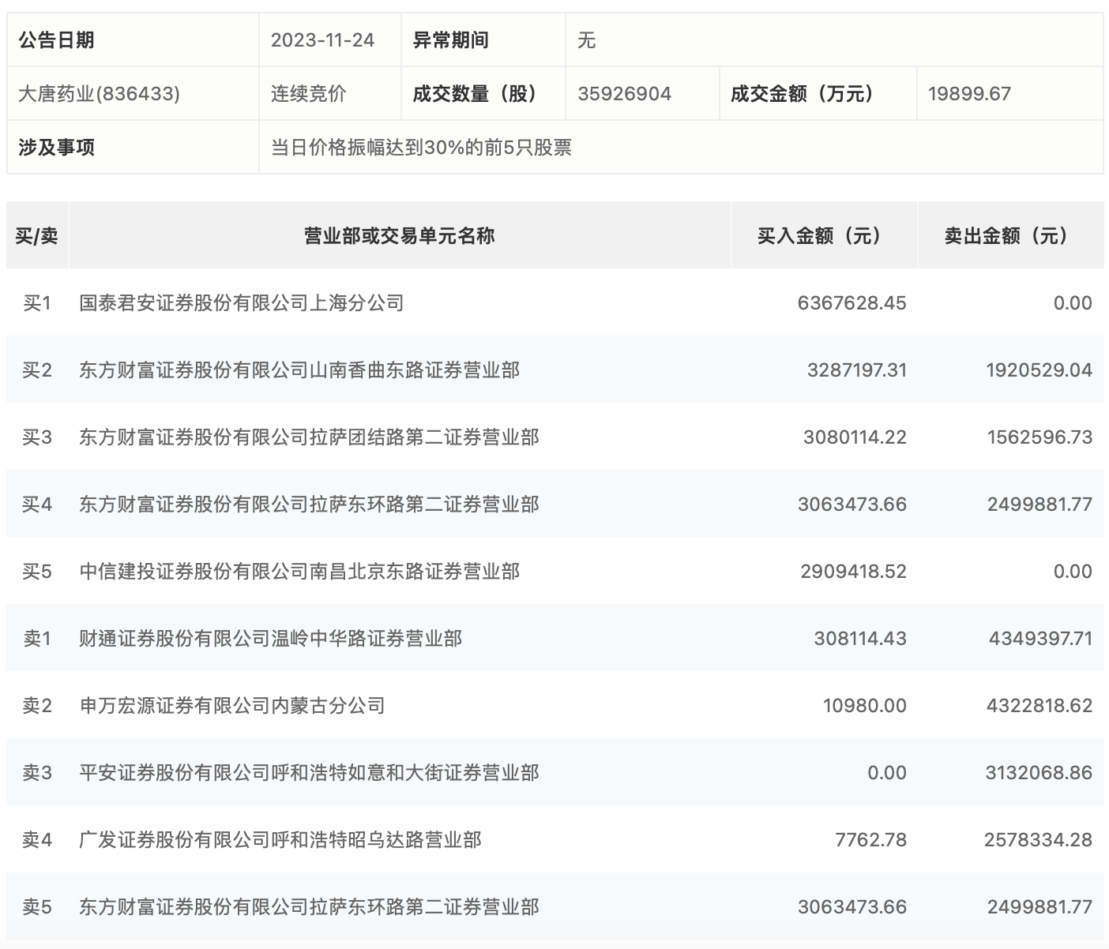Select sell amount 2578334.28
Image resolution: width=1109 pixels, height=949 pixels.
click(1038, 840)
